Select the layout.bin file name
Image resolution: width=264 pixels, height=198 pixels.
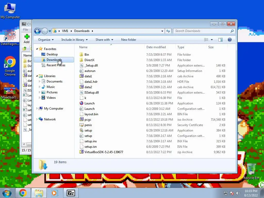tap(91, 114)
